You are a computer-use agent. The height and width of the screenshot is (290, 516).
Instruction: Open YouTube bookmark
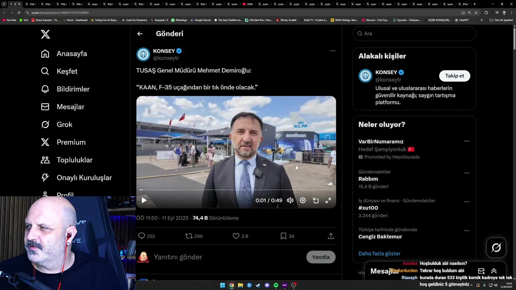point(9,20)
